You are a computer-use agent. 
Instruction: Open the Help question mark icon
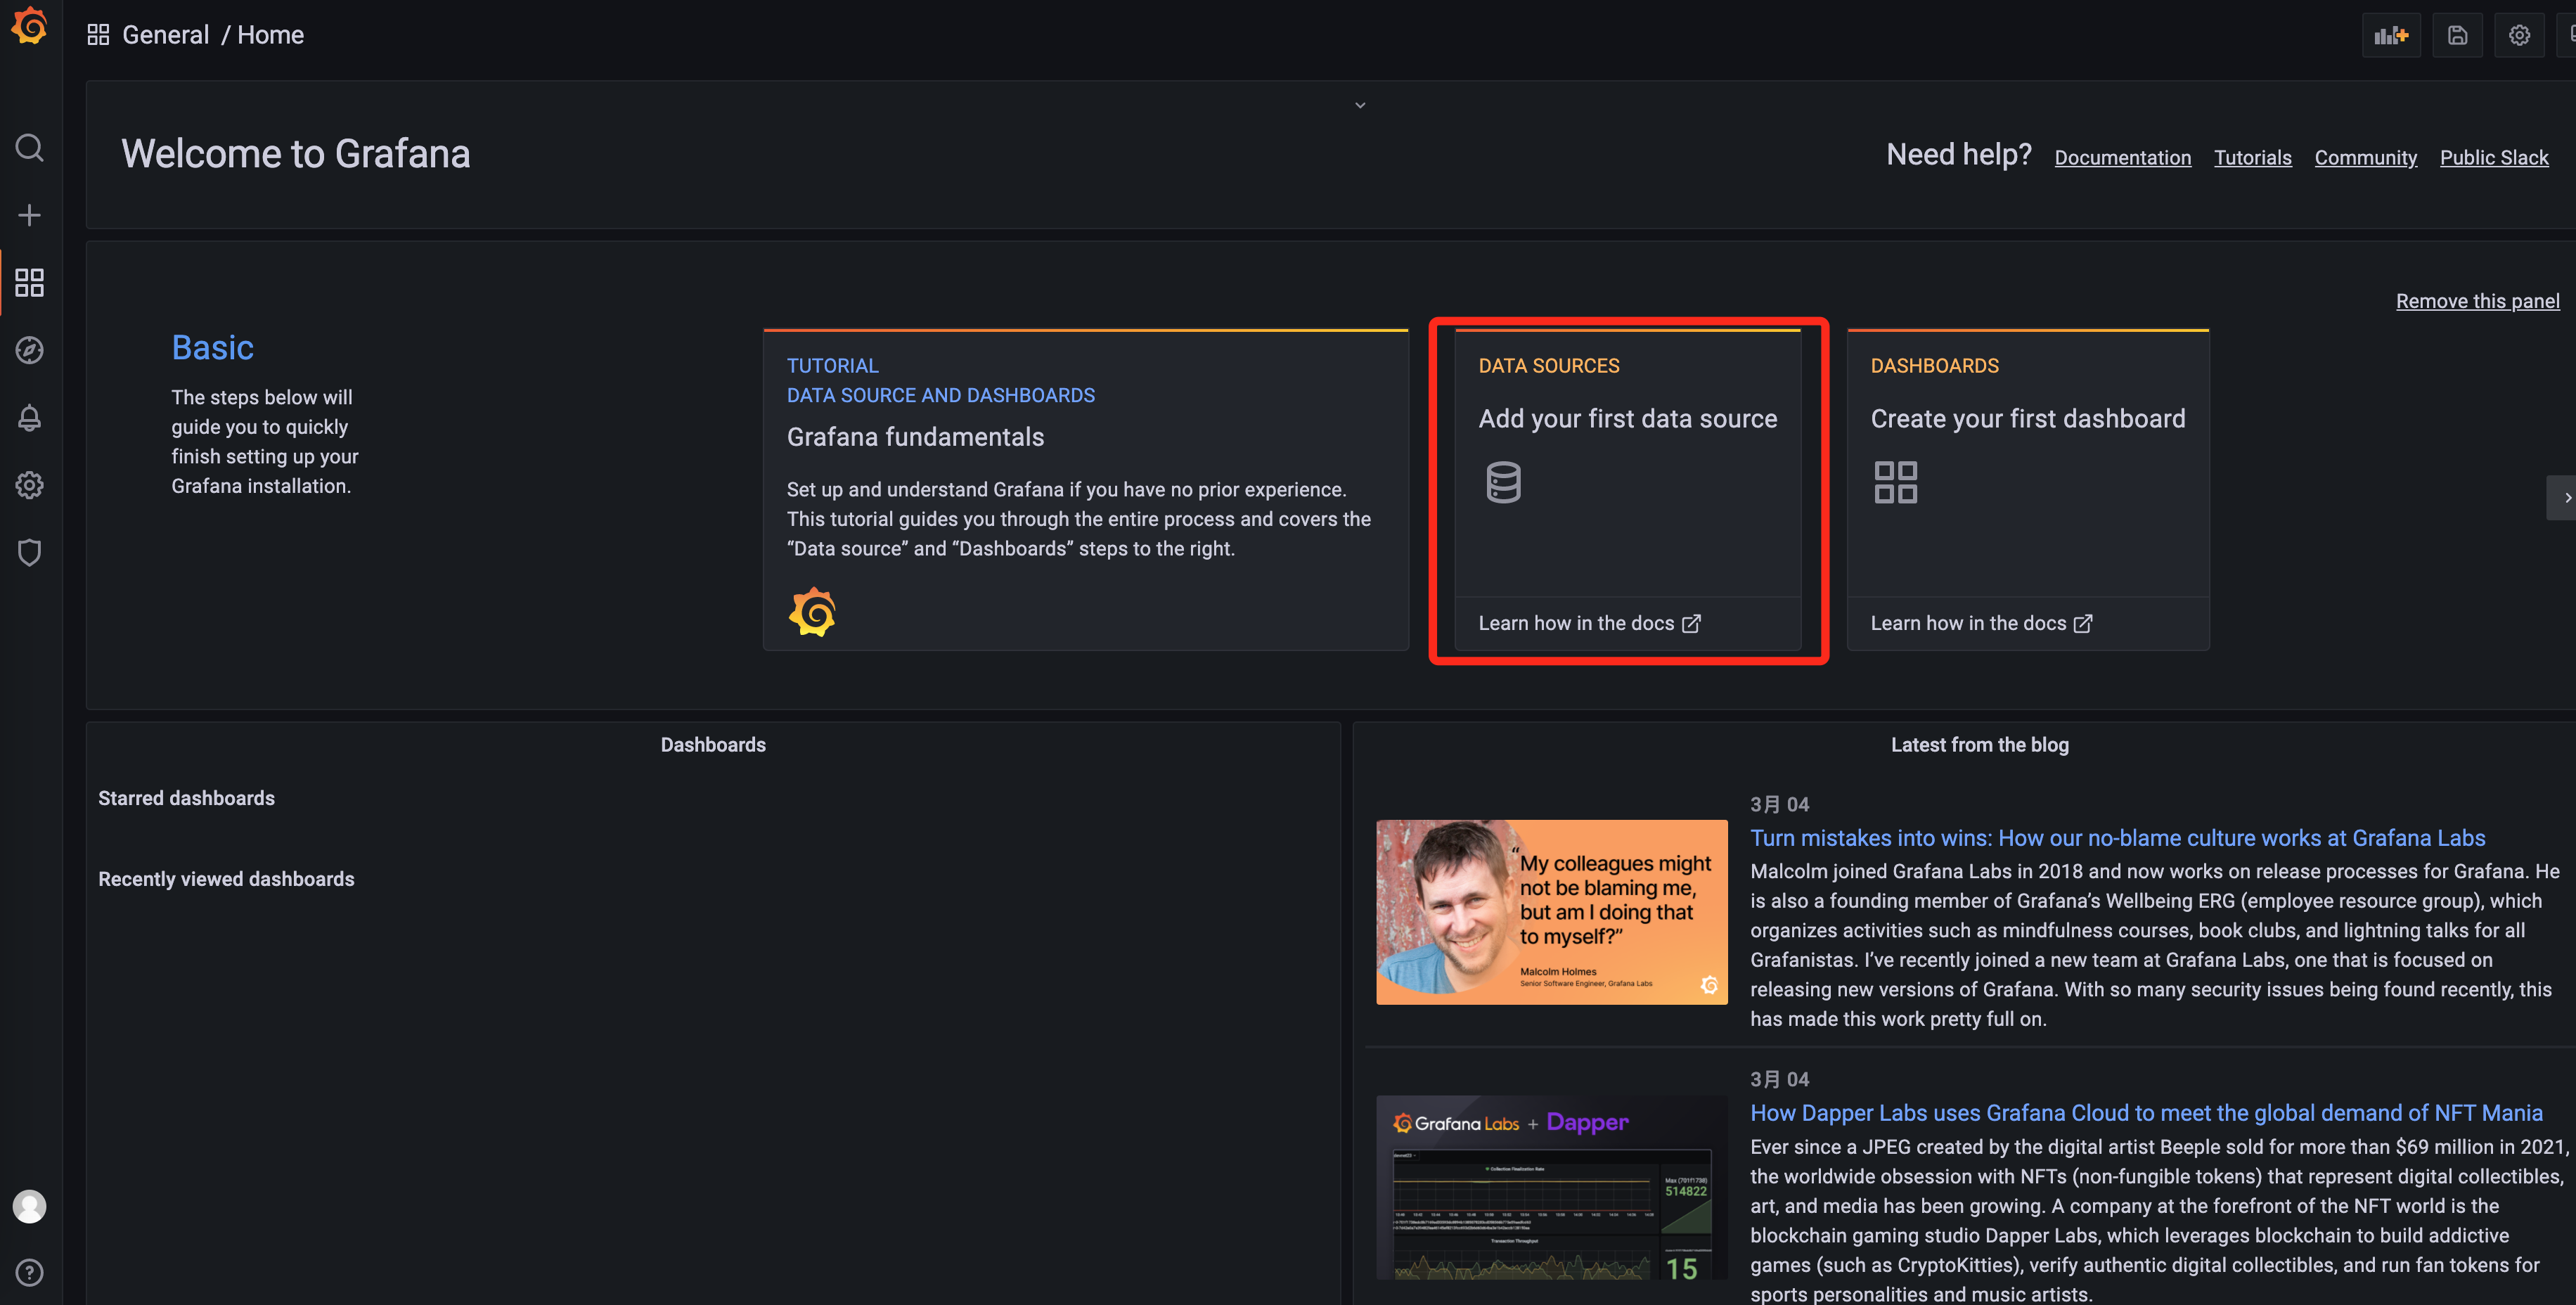(30, 1272)
